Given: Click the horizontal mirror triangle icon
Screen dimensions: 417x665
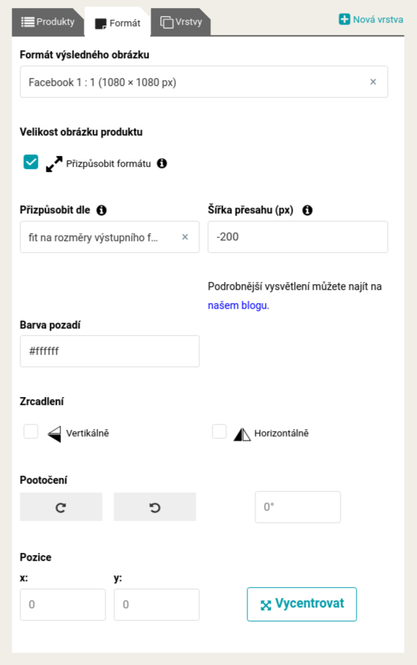Looking at the screenshot, I should coord(242,434).
